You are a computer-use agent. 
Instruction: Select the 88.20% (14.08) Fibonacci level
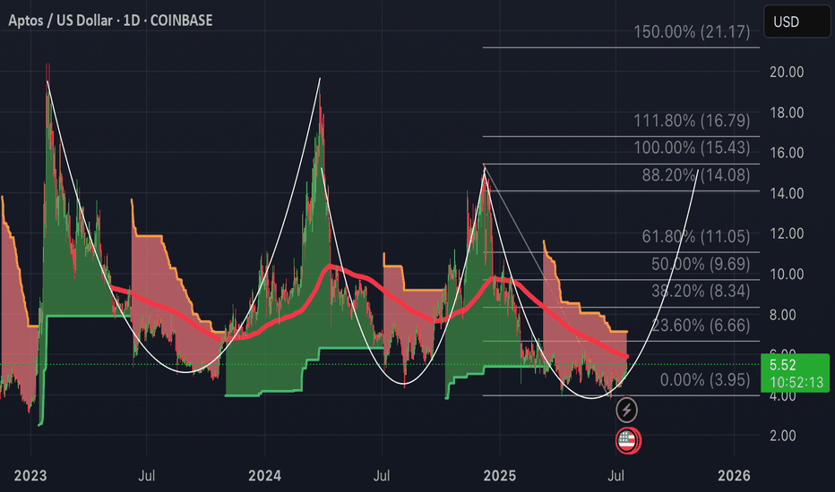pos(694,176)
